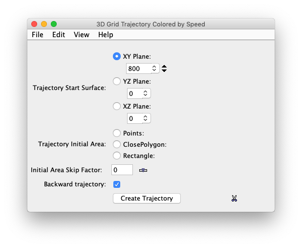
Task: Select the XY Plane radio button
Action: coord(117,56)
